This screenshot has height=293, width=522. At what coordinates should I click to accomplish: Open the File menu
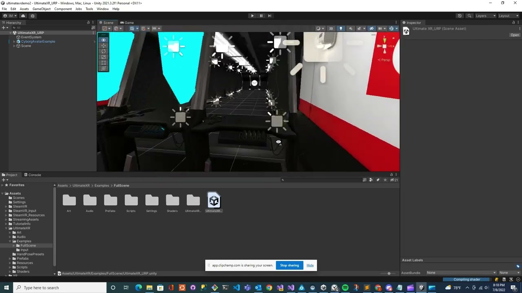pos(4,9)
